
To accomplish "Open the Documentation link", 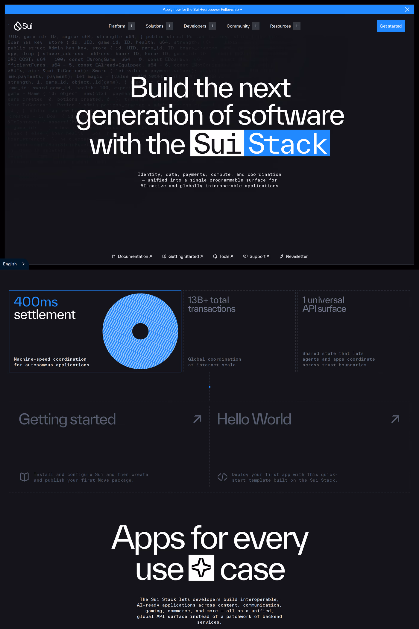I will pos(132,256).
